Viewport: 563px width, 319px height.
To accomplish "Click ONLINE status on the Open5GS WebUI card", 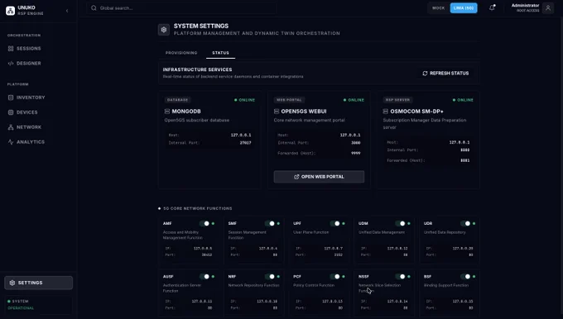I will pos(354,100).
